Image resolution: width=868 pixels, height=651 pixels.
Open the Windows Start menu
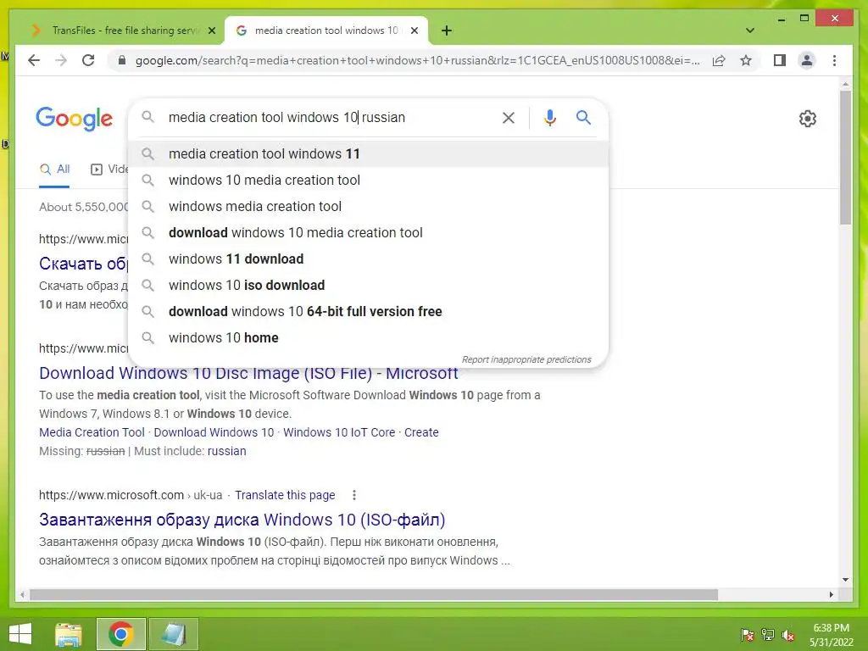pyautogui.click(x=20, y=634)
